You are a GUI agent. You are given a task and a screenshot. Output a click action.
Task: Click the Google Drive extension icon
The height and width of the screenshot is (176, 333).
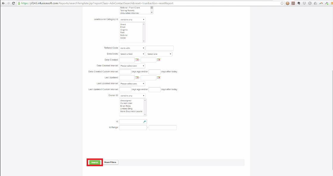tap(315, 3)
